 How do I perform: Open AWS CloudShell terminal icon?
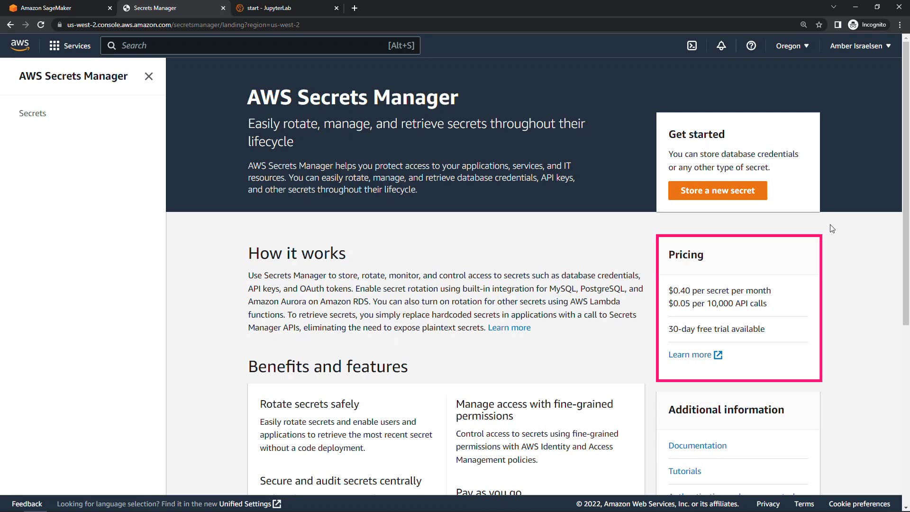coord(692,46)
